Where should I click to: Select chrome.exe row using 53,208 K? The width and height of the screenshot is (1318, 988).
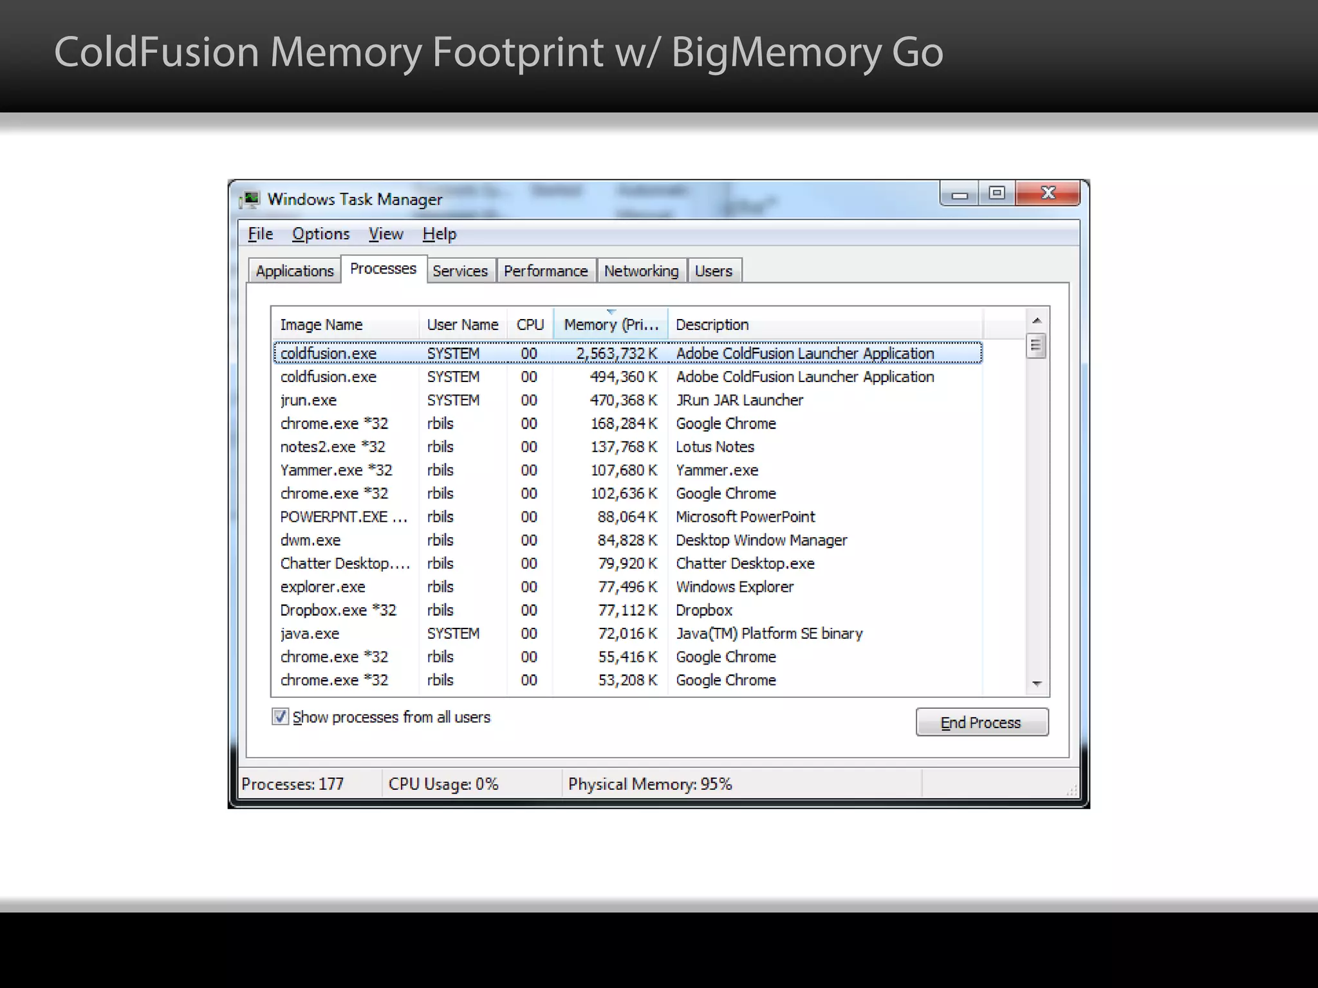pyautogui.click(x=627, y=680)
